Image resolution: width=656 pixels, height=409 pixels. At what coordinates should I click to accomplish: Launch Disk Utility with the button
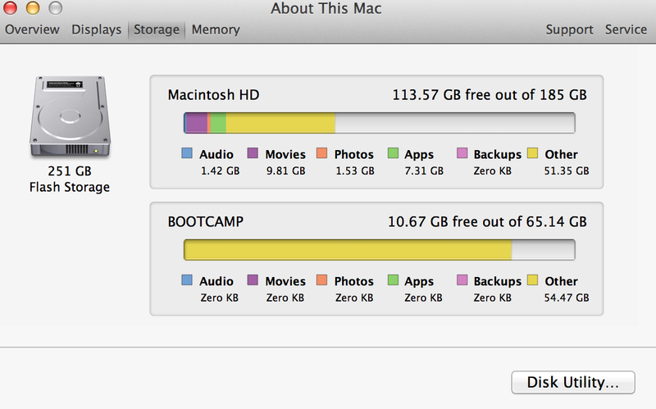pyautogui.click(x=574, y=382)
